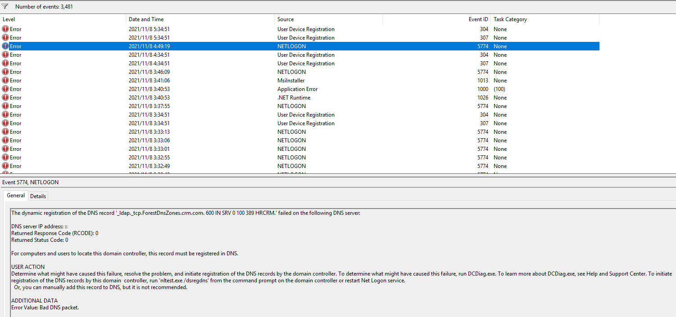Click the 2021/11/8 3:33:13 date cell

point(149,132)
